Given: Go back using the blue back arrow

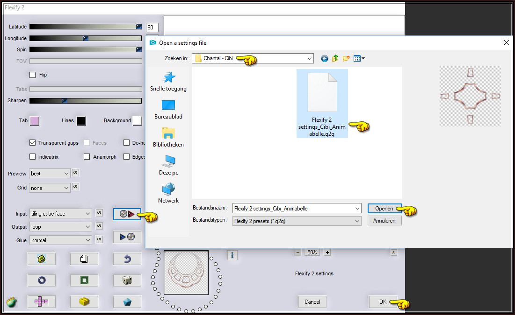Looking at the screenshot, I should [x=325, y=58].
